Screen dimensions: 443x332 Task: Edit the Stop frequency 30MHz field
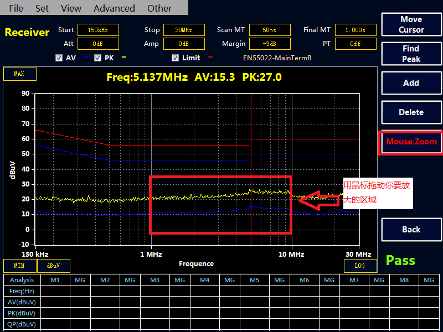[183, 30]
